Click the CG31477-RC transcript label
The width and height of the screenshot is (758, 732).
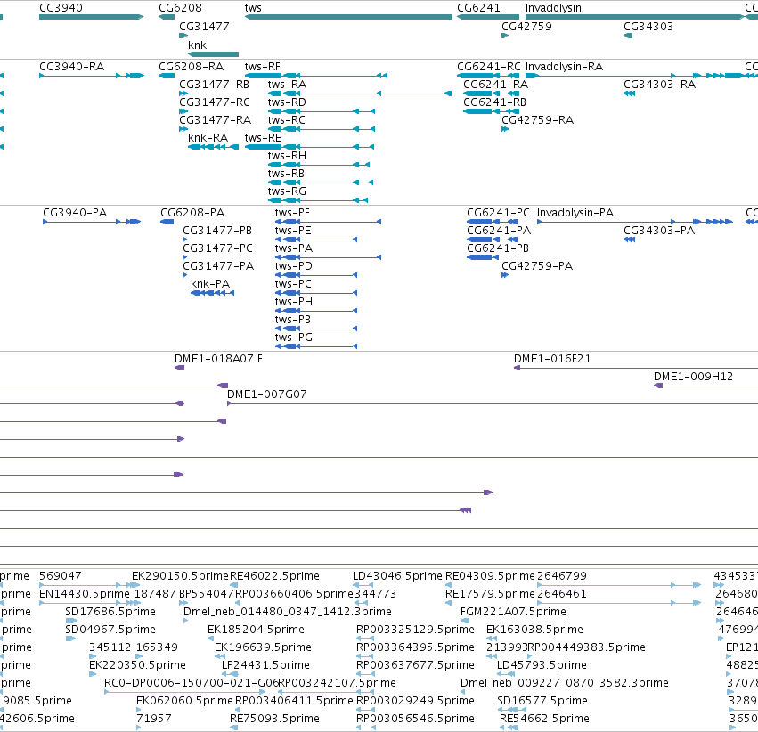coord(215,102)
